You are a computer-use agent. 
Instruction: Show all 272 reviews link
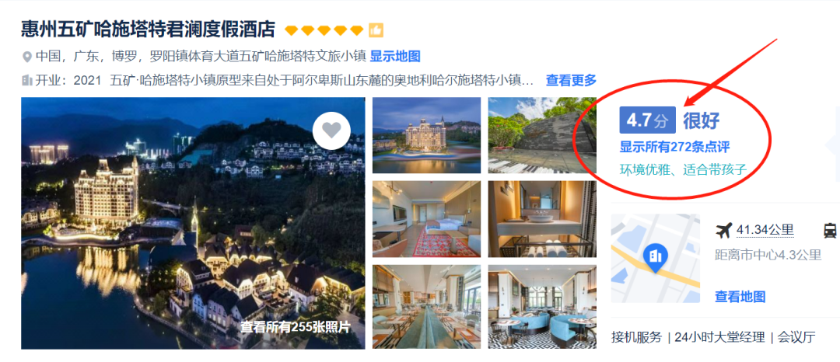(674, 147)
